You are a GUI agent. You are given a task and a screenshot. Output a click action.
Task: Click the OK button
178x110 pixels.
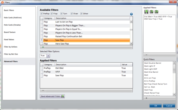156,106
